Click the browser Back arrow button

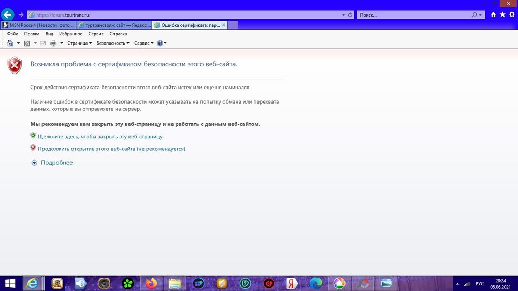click(x=8, y=14)
